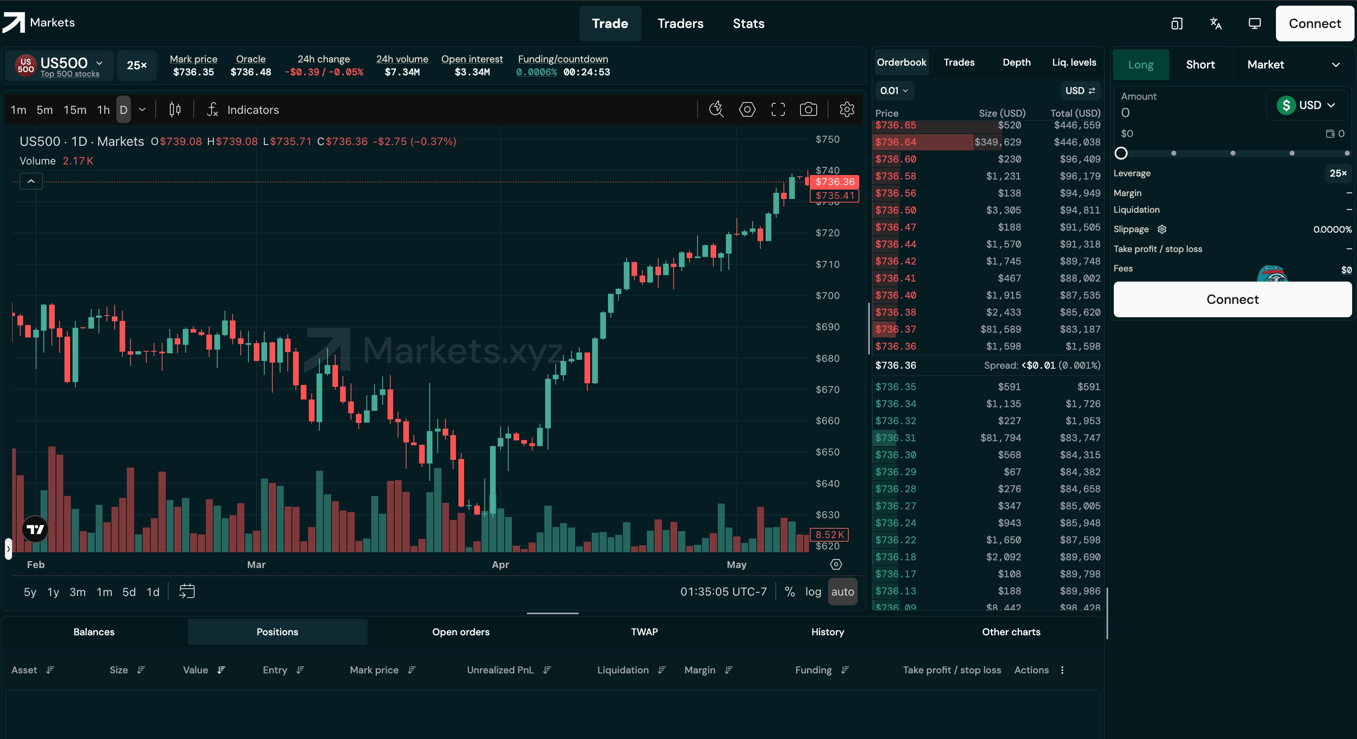Sort positions by Funding column
The width and height of the screenshot is (1357, 739).
click(x=845, y=670)
